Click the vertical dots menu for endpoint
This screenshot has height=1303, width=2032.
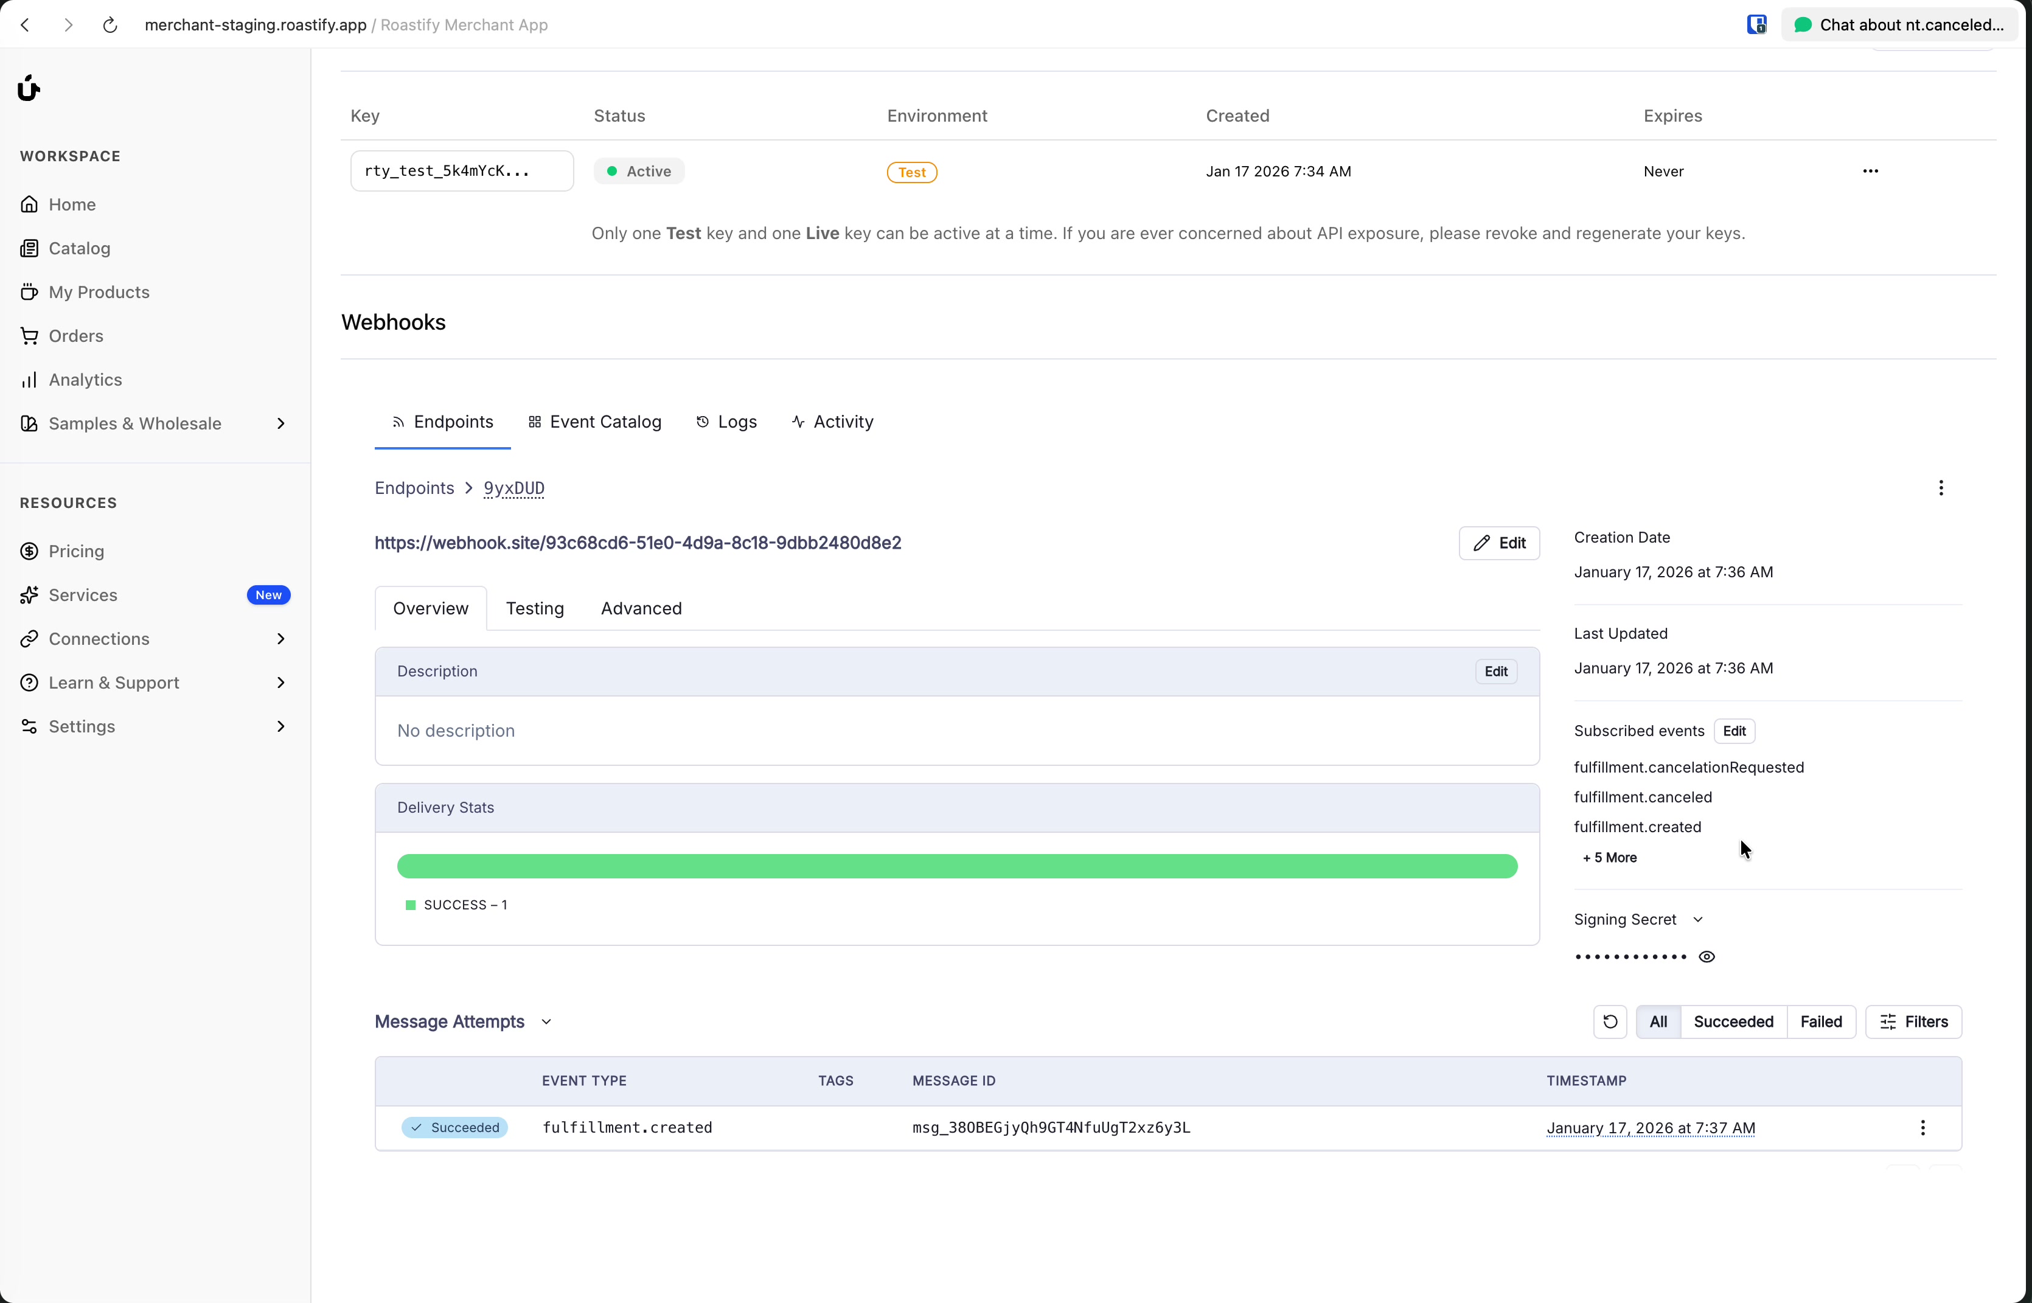(x=1941, y=488)
